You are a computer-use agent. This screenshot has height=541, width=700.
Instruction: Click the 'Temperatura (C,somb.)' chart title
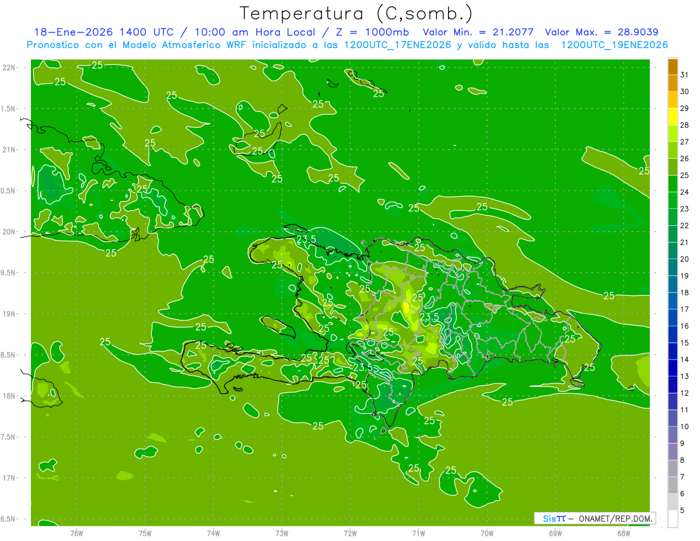coord(356,14)
